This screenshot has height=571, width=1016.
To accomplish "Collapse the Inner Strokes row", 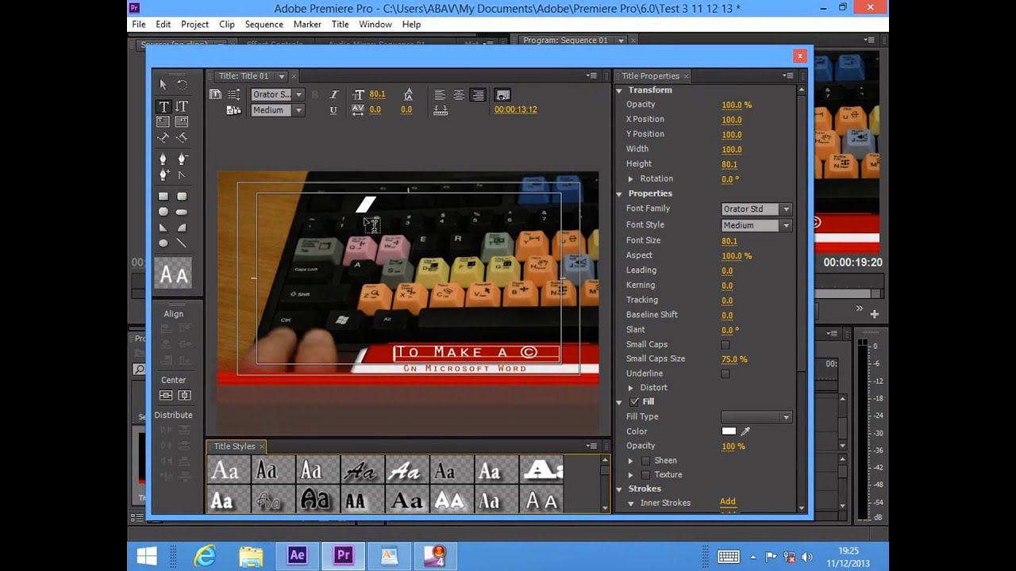I will (x=631, y=504).
